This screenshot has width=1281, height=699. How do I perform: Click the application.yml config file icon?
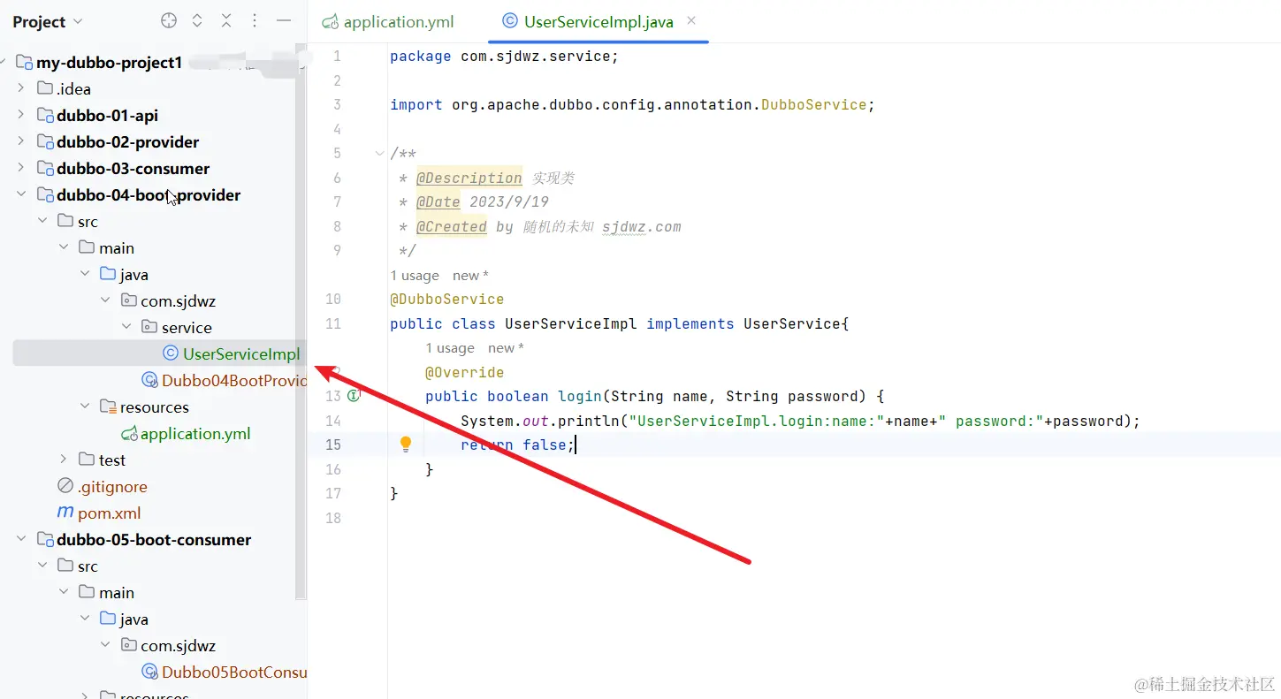129,433
